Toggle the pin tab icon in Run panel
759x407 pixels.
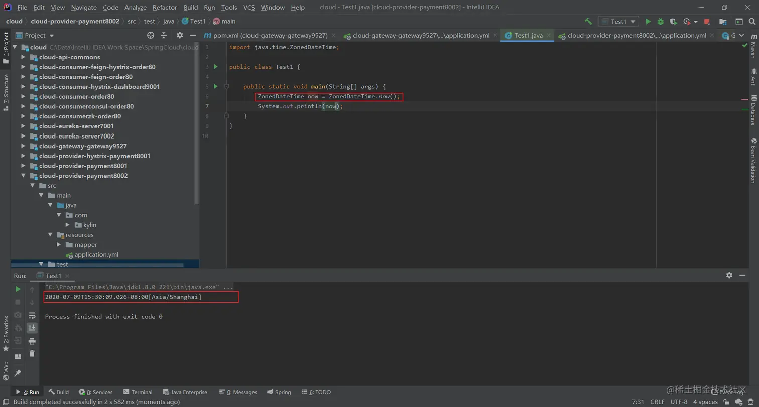(18, 373)
